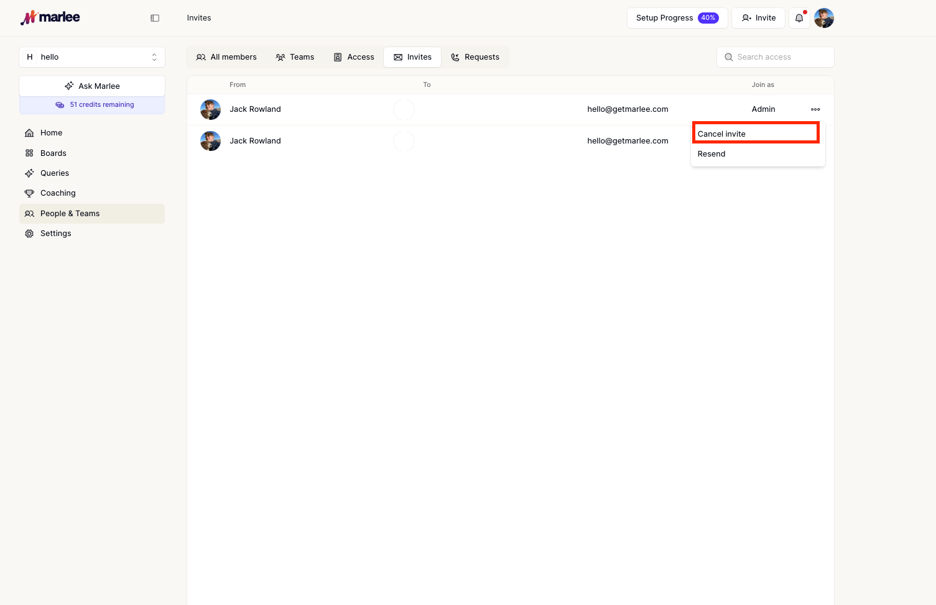The image size is (936, 605).
Task: Click the envelope icon on Invites tab
Action: coord(398,57)
